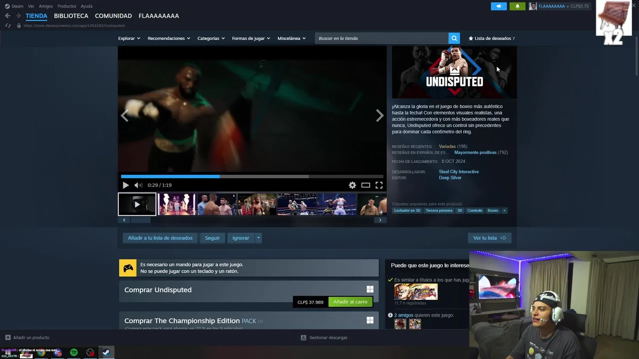
Task: Play the trailer video
Action: [125, 185]
